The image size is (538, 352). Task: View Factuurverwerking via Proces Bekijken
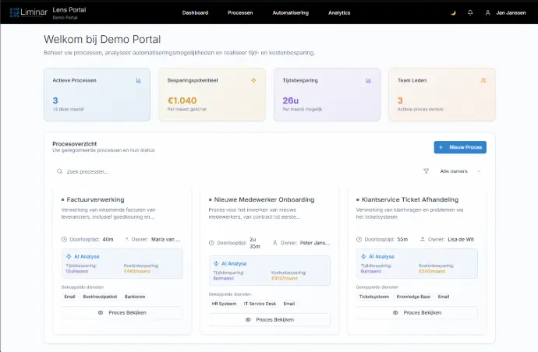122,312
